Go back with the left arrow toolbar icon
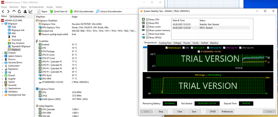The height and width of the screenshot is (117, 278). click(x=3, y=11)
